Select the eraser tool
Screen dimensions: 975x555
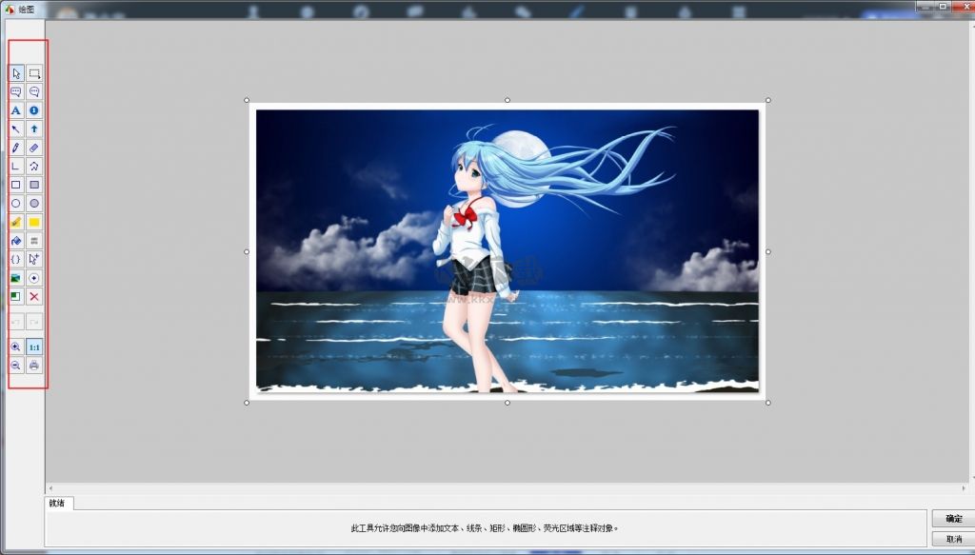click(33, 148)
